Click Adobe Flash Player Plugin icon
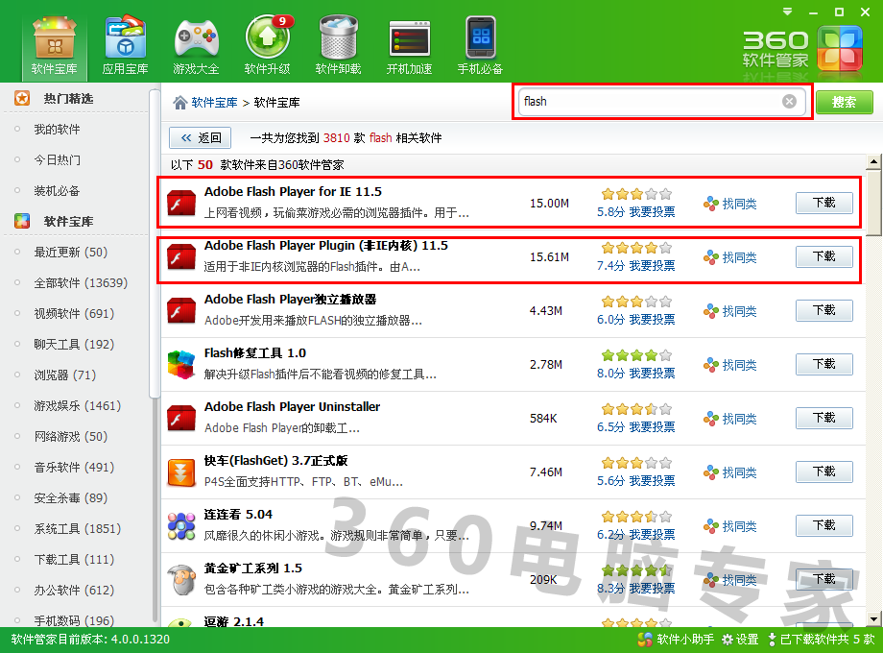Image resolution: width=883 pixels, height=653 pixels. [180, 257]
